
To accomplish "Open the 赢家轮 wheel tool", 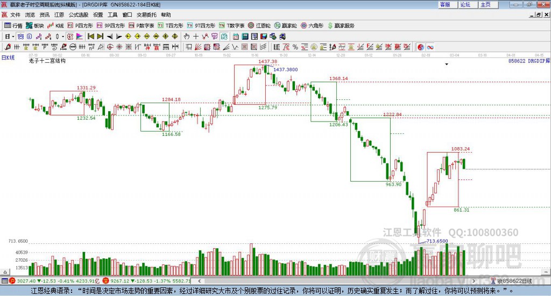I will [x=286, y=26].
